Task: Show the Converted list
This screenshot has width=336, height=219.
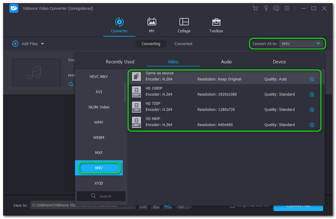Action: click(183, 44)
